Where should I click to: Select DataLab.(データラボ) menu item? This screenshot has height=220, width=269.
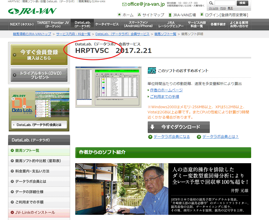click(82, 24)
